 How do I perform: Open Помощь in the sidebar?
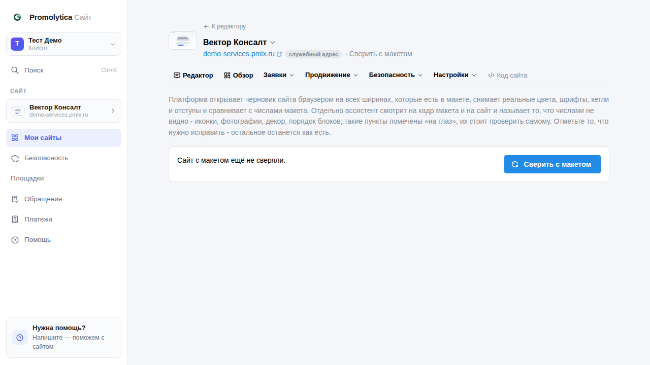(63, 240)
